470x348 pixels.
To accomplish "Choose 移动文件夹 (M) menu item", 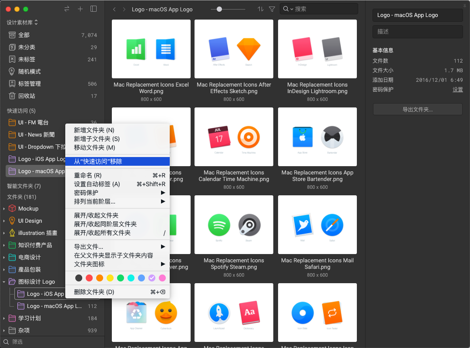I will pos(117,147).
